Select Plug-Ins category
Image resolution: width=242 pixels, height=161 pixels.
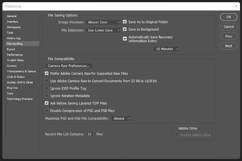point(12,88)
